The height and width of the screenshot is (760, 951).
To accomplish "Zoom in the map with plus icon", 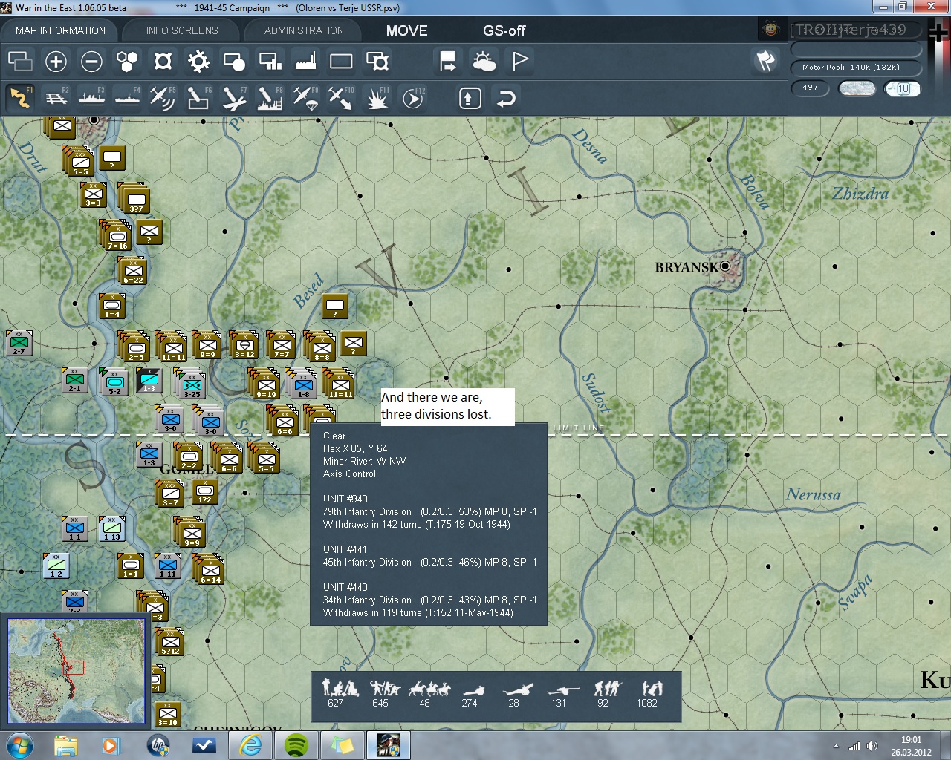I will click(56, 62).
